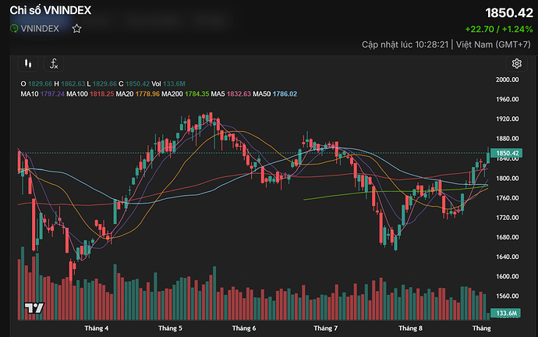The image size is (538, 337).
Task: Click the Tháng 6 time axis label
Action: pos(244,328)
